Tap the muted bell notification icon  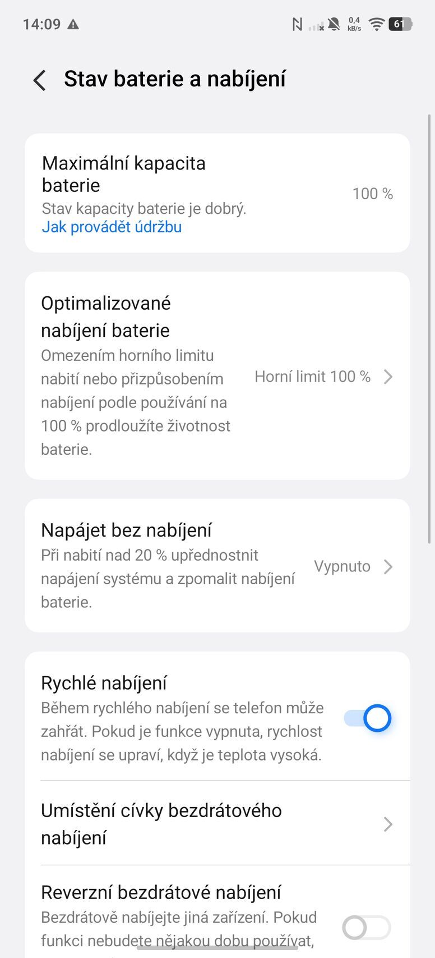334,24
